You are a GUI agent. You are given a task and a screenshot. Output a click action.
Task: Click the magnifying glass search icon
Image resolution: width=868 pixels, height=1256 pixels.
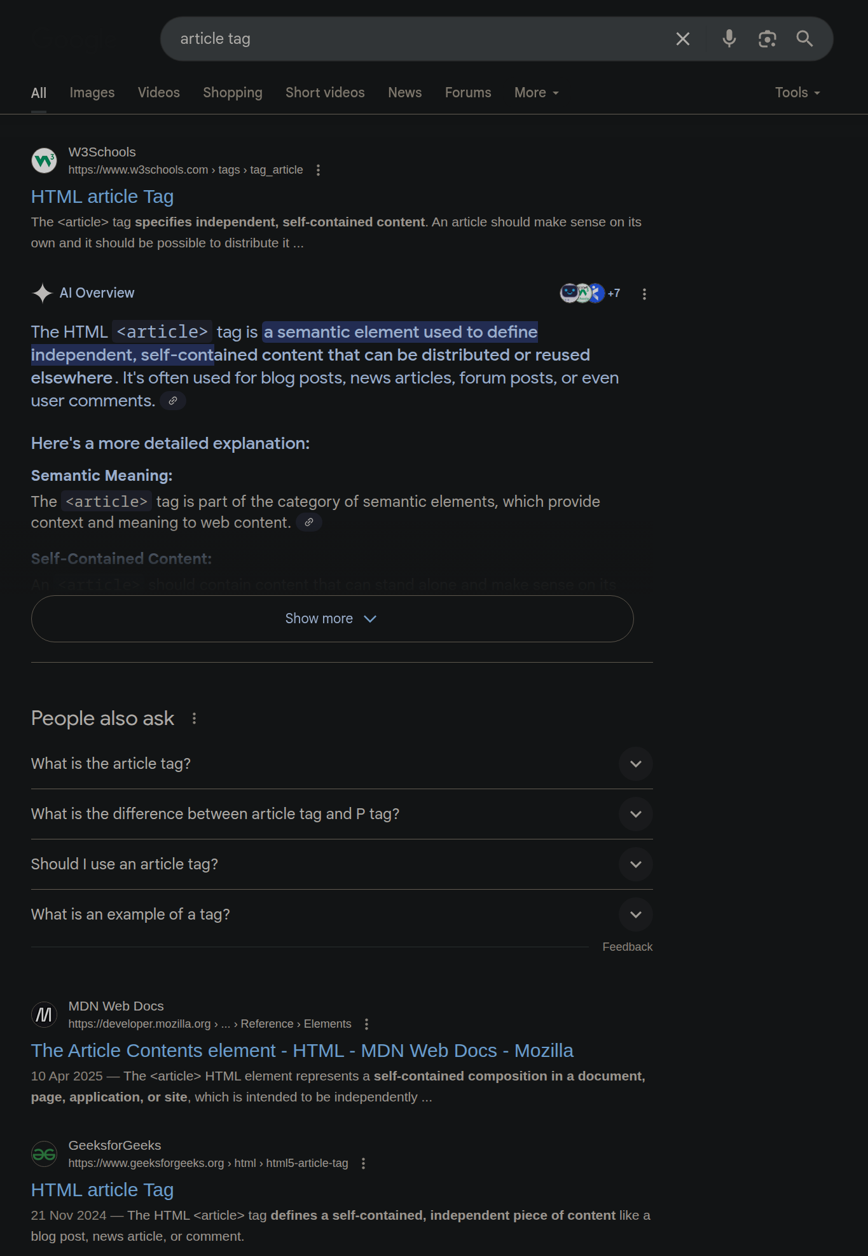point(805,39)
